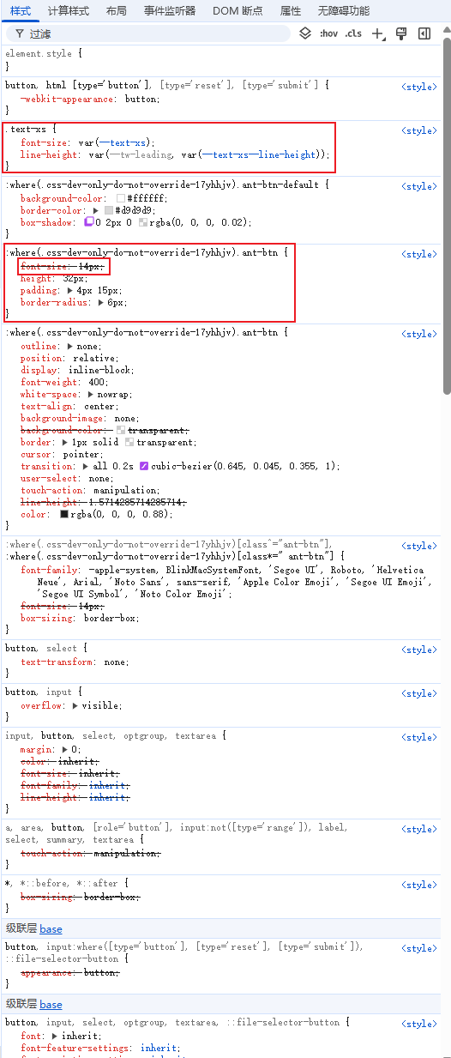
Task: Open the 布局 tab
Action: 117,10
